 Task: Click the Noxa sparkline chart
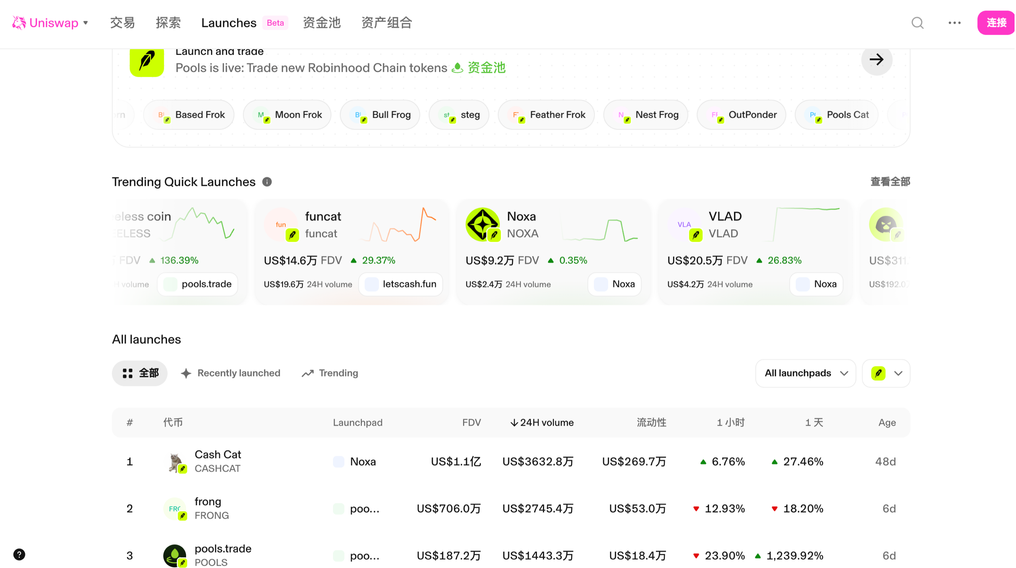tap(601, 230)
